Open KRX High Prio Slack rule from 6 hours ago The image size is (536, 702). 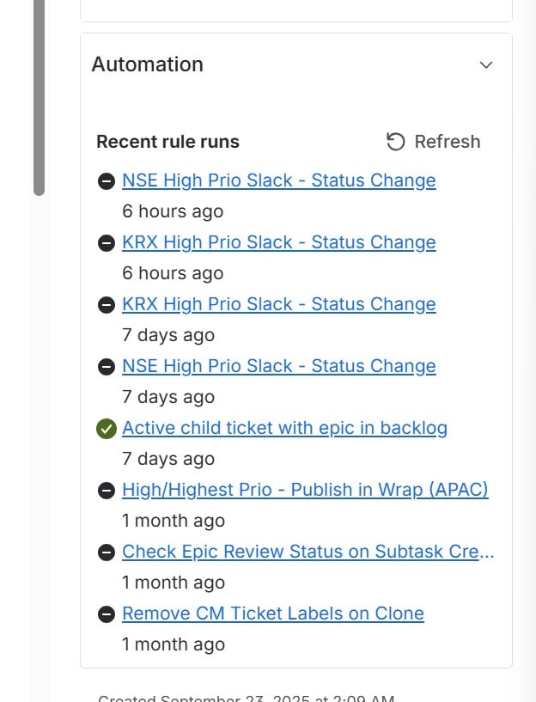point(279,242)
